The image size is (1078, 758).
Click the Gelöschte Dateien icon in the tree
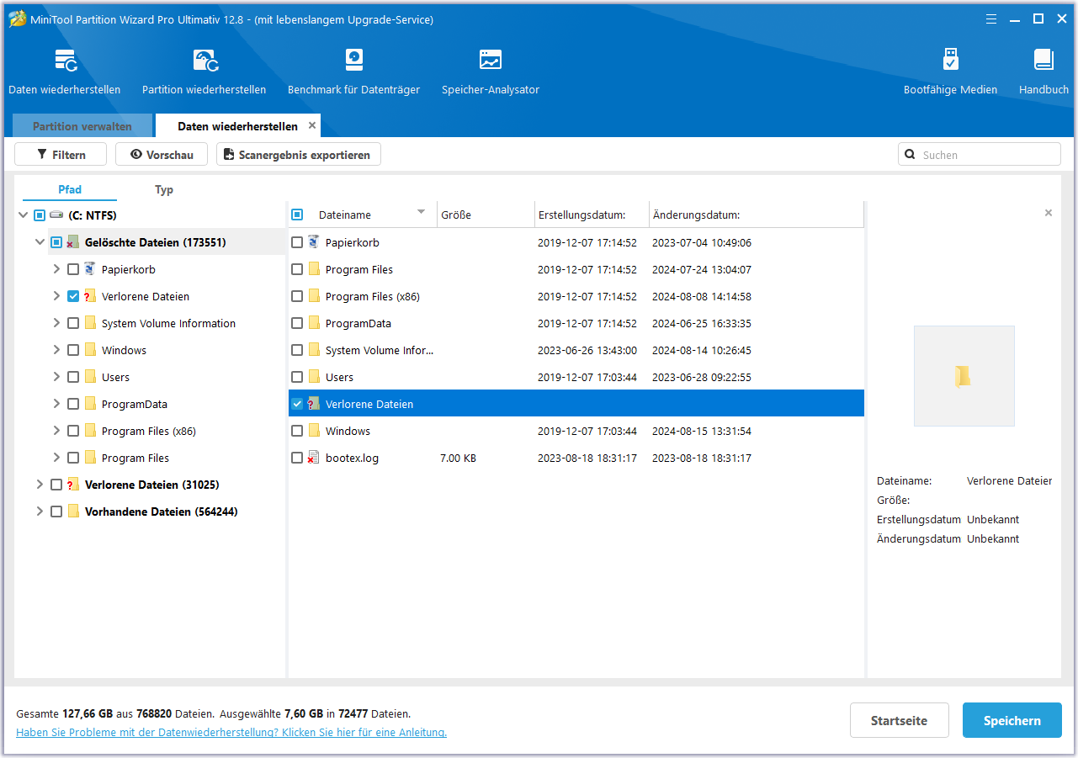coord(73,242)
